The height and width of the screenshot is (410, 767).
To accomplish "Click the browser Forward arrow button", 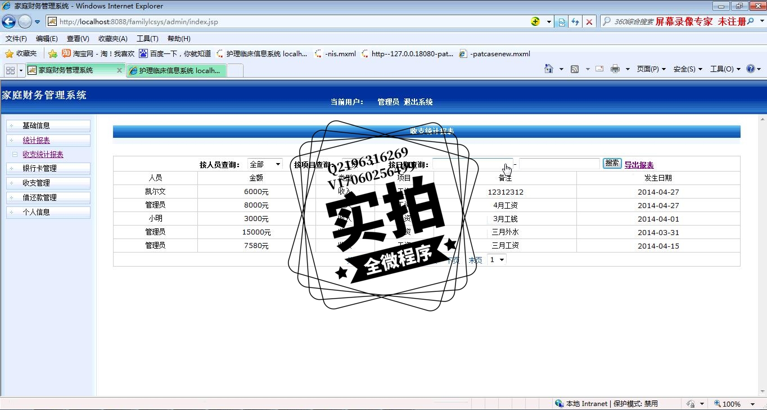I will (25, 22).
